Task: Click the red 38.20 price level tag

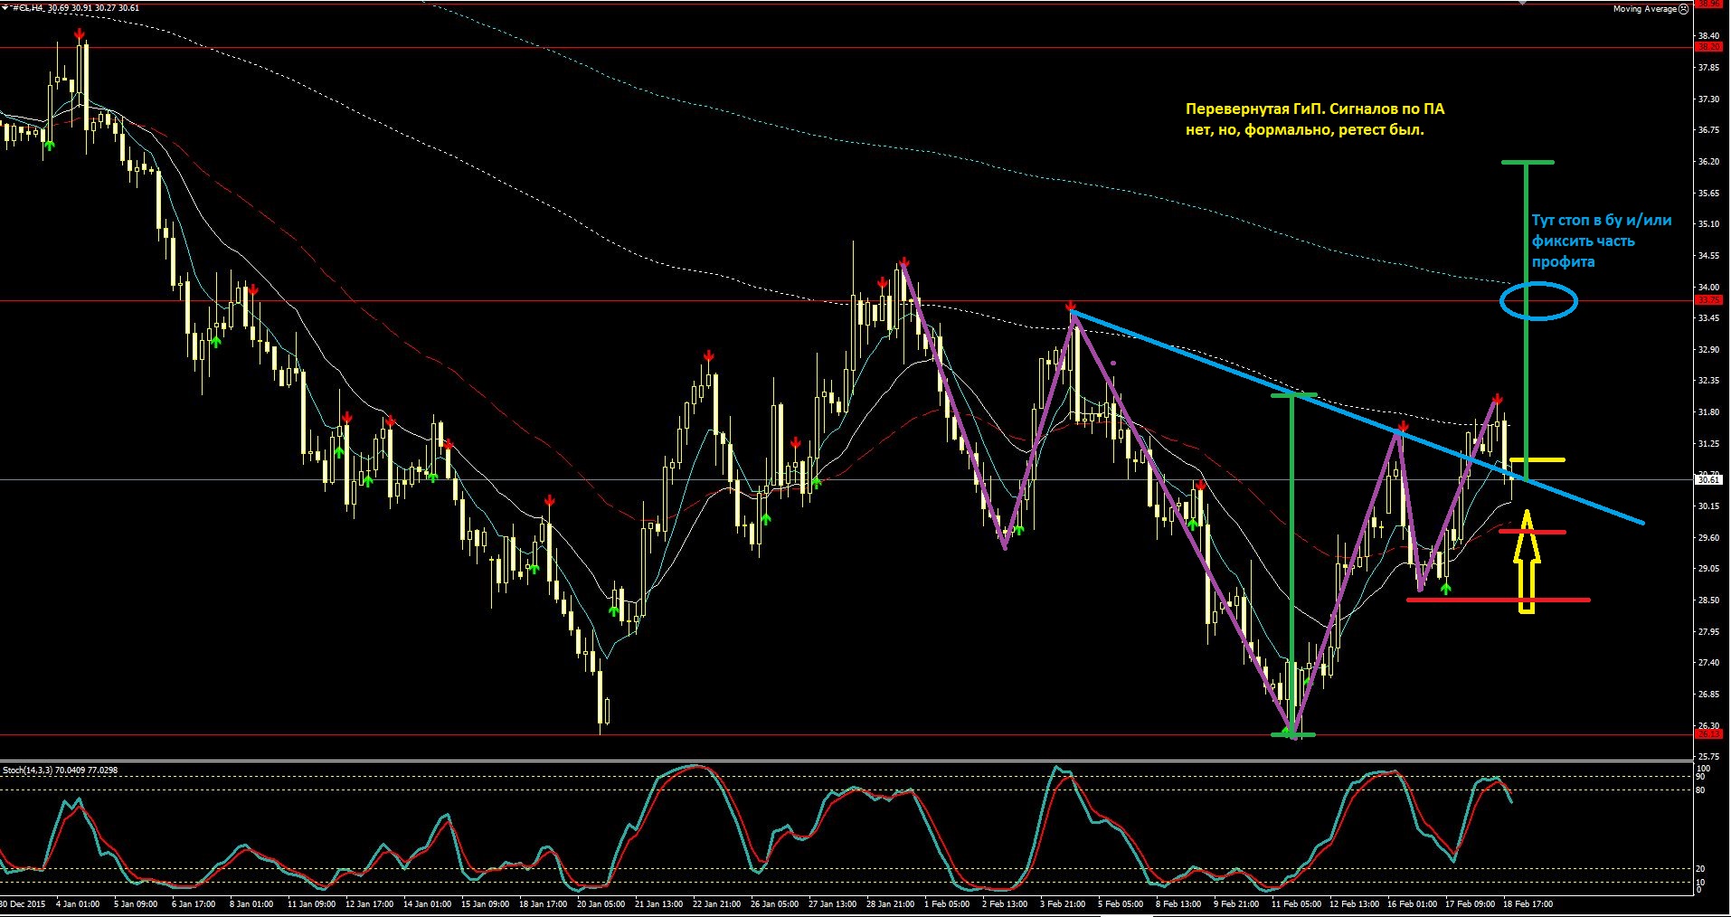Action: [1708, 47]
